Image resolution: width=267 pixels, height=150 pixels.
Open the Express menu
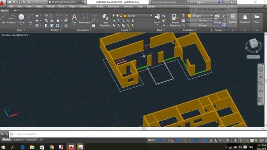coord(151,7)
